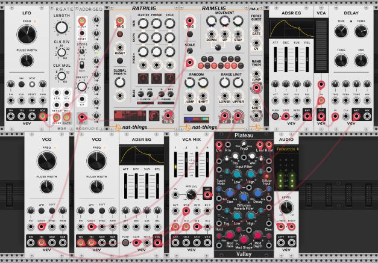Click the FREQ knob on the LFO module
Image resolution: width=378 pixels, height=263 pixels.
[x=27, y=34]
